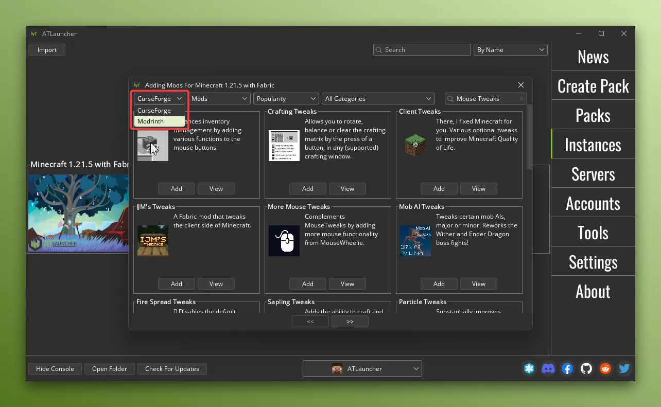Open the Discord icon link
The width and height of the screenshot is (661, 407).
[548, 368]
